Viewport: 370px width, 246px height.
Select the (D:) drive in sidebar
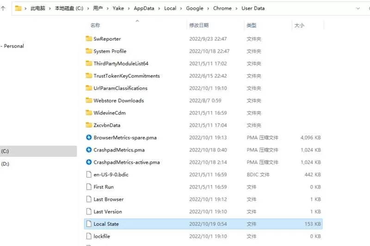(5, 163)
